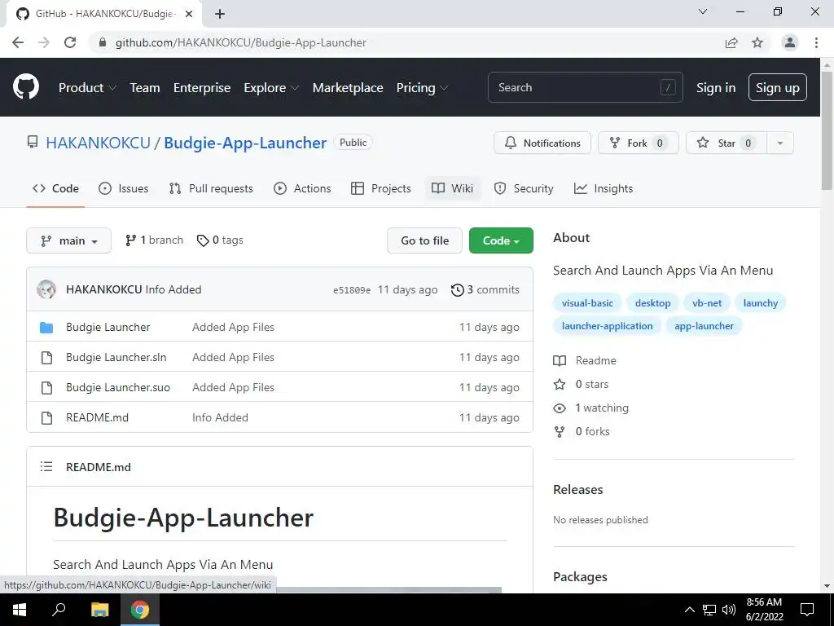Open the 3 commits history link
834x626 pixels.
[x=485, y=289]
